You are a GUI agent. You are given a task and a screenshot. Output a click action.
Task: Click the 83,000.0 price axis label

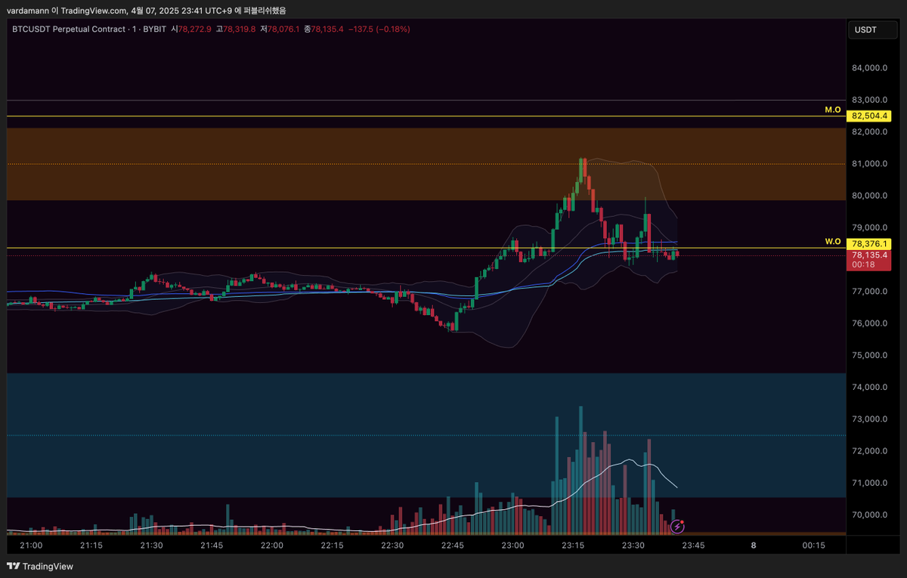[x=869, y=100]
